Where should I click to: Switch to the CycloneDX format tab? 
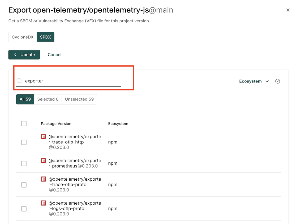(23, 37)
